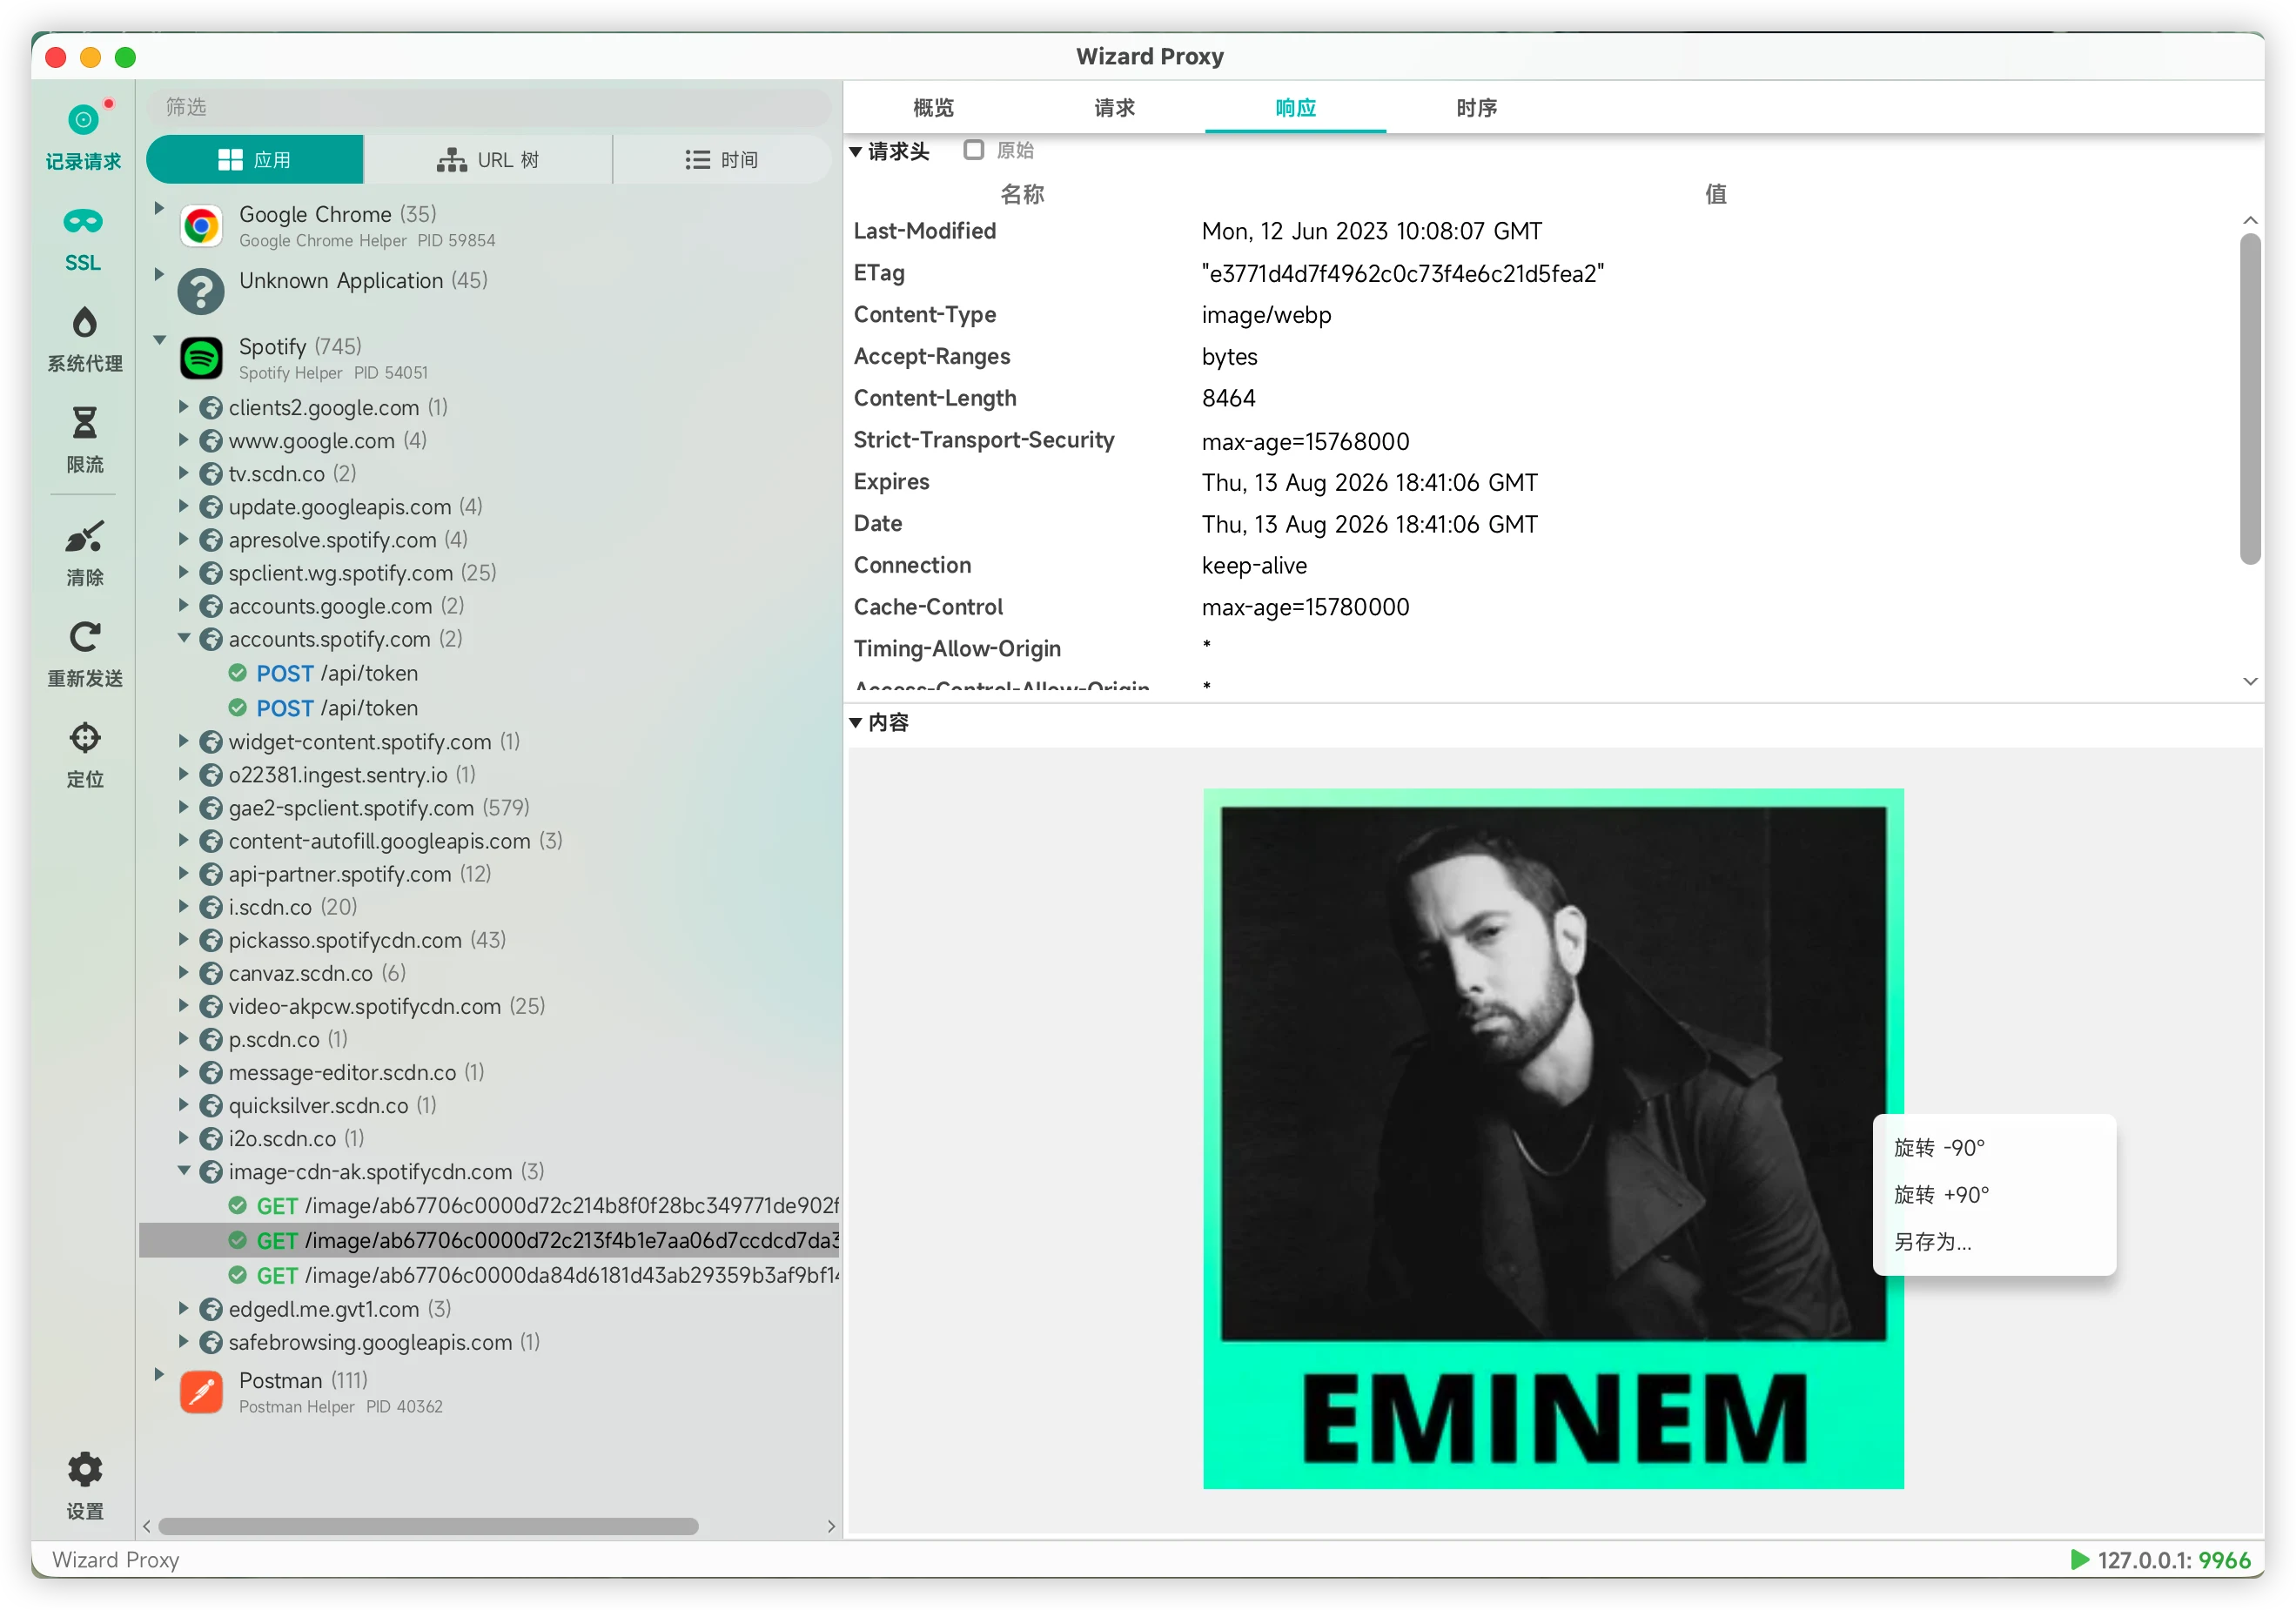
Task: Collapse the content section triangle
Action: pyautogui.click(x=856, y=723)
